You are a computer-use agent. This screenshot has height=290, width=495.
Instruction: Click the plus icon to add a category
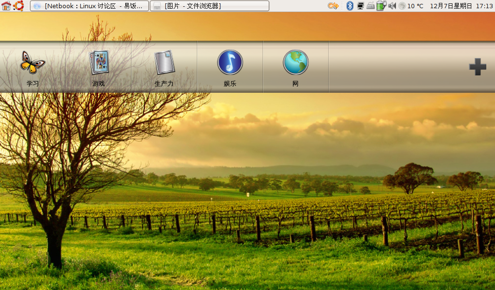point(478,67)
